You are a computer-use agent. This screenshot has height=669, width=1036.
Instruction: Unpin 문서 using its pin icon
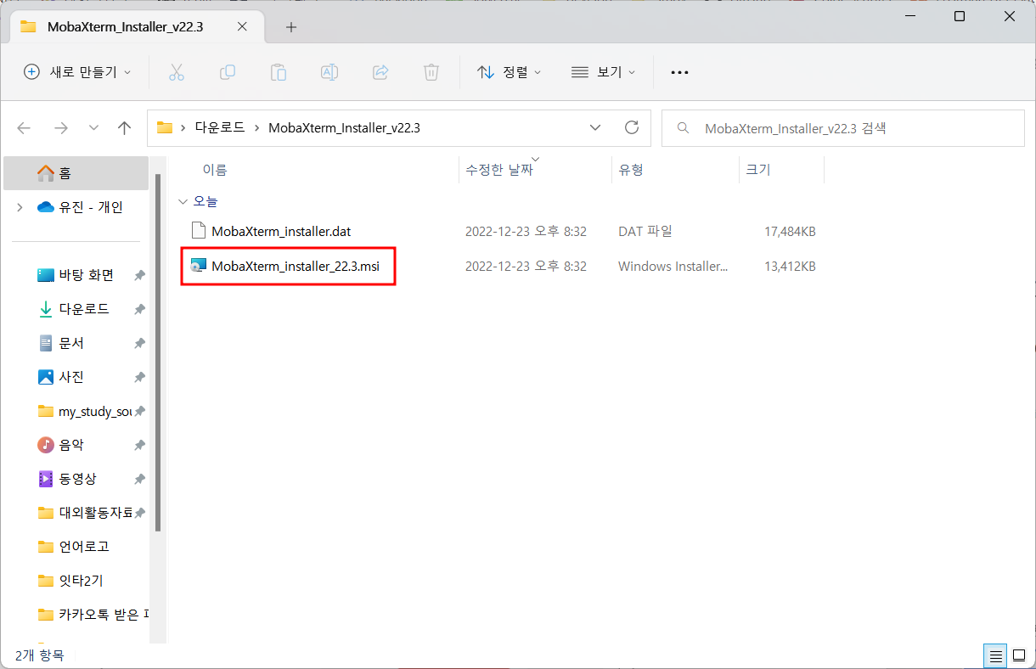(x=139, y=343)
